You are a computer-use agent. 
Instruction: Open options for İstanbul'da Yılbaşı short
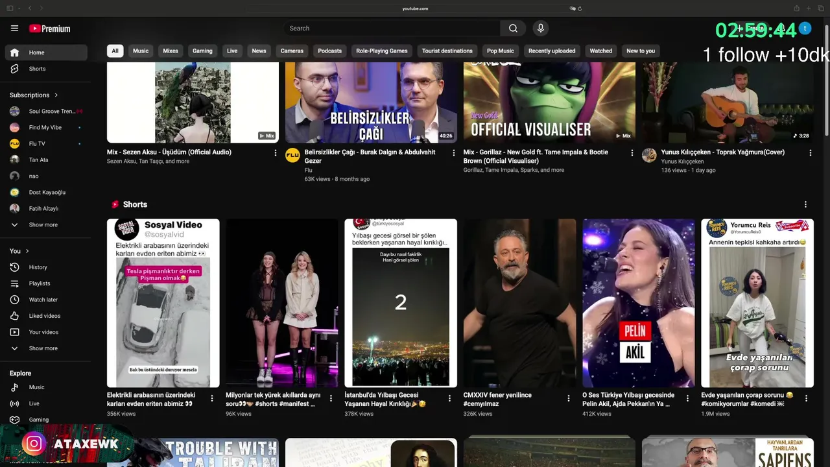[x=449, y=398]
